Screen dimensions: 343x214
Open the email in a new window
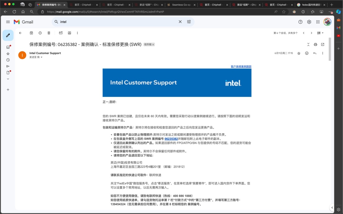pos(323,44)
